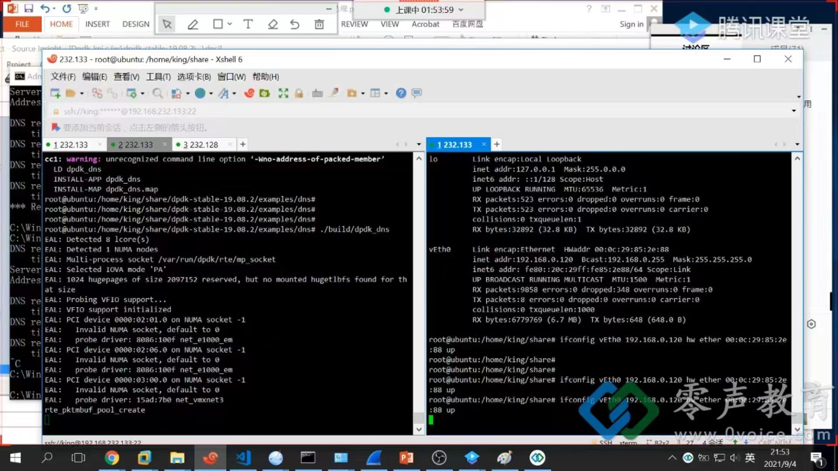
Task: Select the pen annotation tool
Action: click(x=193, y=24)
